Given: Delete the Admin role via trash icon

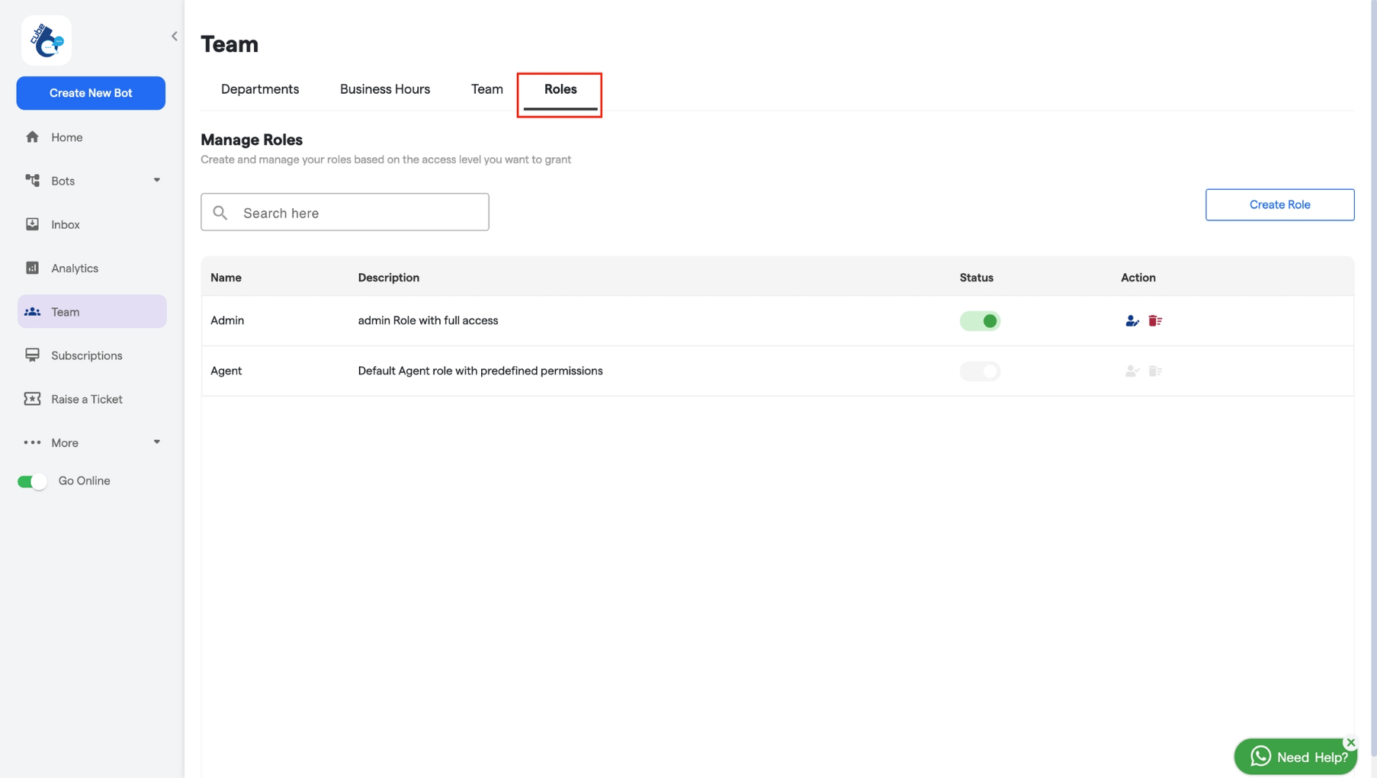Looking at the screenshot, I should pyautogui.click(x=1155, y=321).
